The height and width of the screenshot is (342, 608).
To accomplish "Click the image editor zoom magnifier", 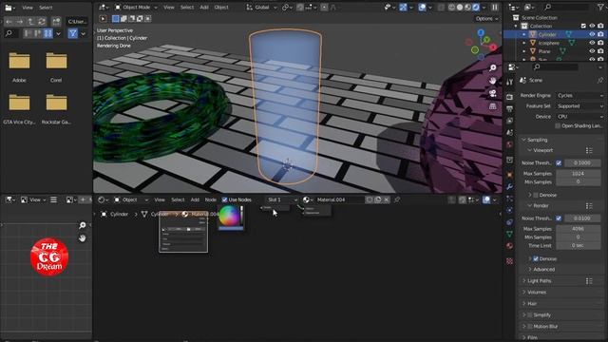I will point(83,225).
